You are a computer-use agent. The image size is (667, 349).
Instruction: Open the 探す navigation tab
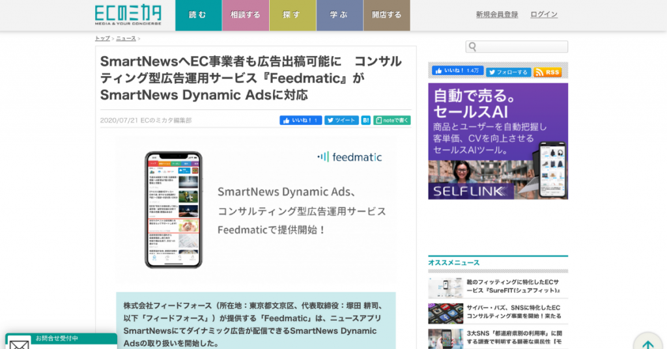[292, 16]
